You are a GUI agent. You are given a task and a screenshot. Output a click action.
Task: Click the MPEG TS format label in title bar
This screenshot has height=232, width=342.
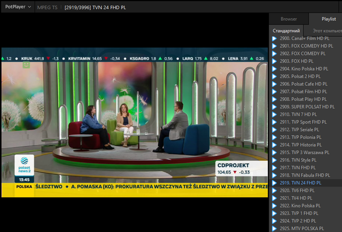pyautogui.click(x=48, y=7)
